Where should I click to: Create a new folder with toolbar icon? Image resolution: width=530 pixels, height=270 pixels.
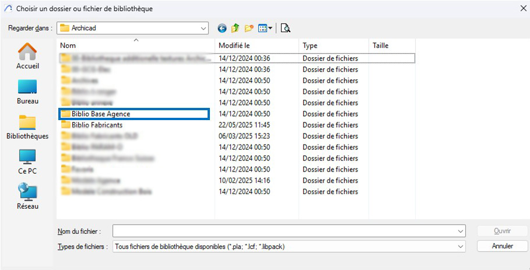coord(249,29)
